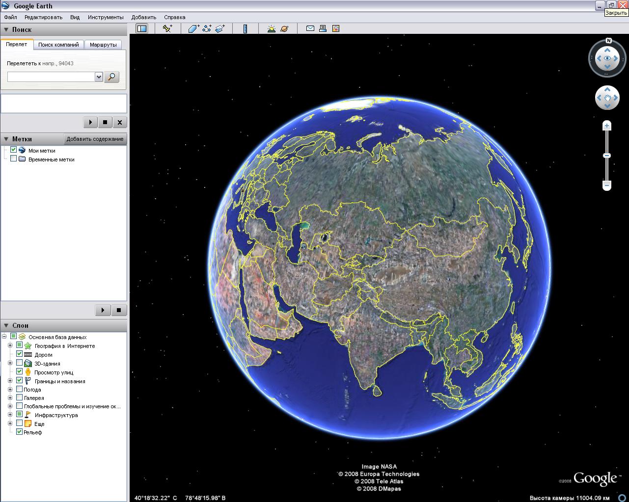Expand the География в Интернете node
Image resolution: width=629 pixels, height=502 pixels.
[x=10, y=345]
